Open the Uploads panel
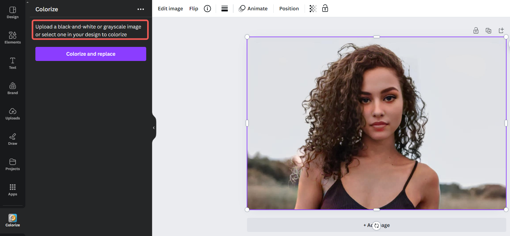Viewport: 510px width, 236px height. click(x=13, y=113)
